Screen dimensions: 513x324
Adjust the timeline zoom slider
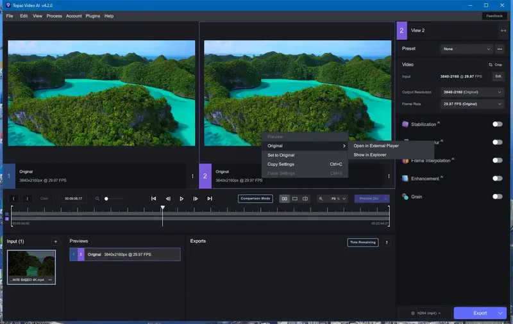(107, 198)
